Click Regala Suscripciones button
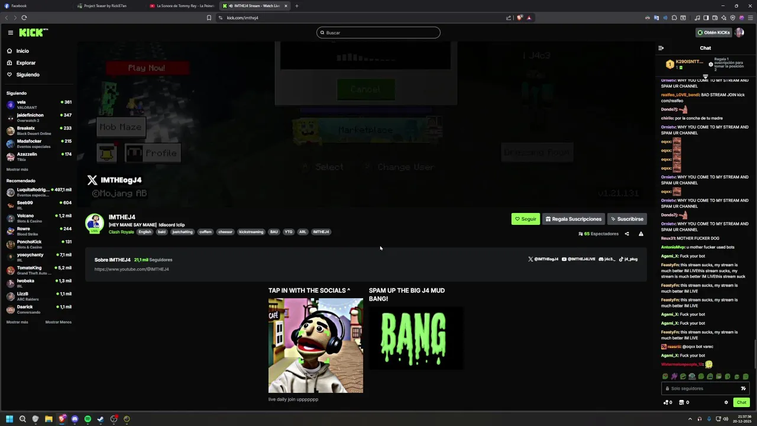 pyautogui.click(x=573, y=219)
